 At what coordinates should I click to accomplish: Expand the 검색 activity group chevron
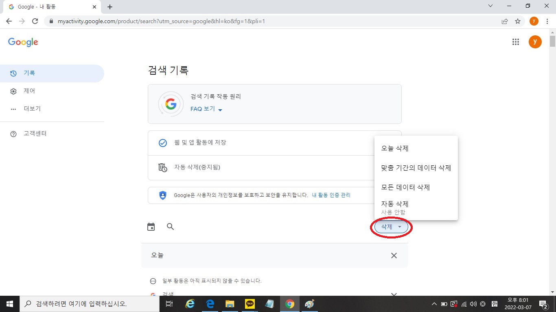tap(394, 294)
